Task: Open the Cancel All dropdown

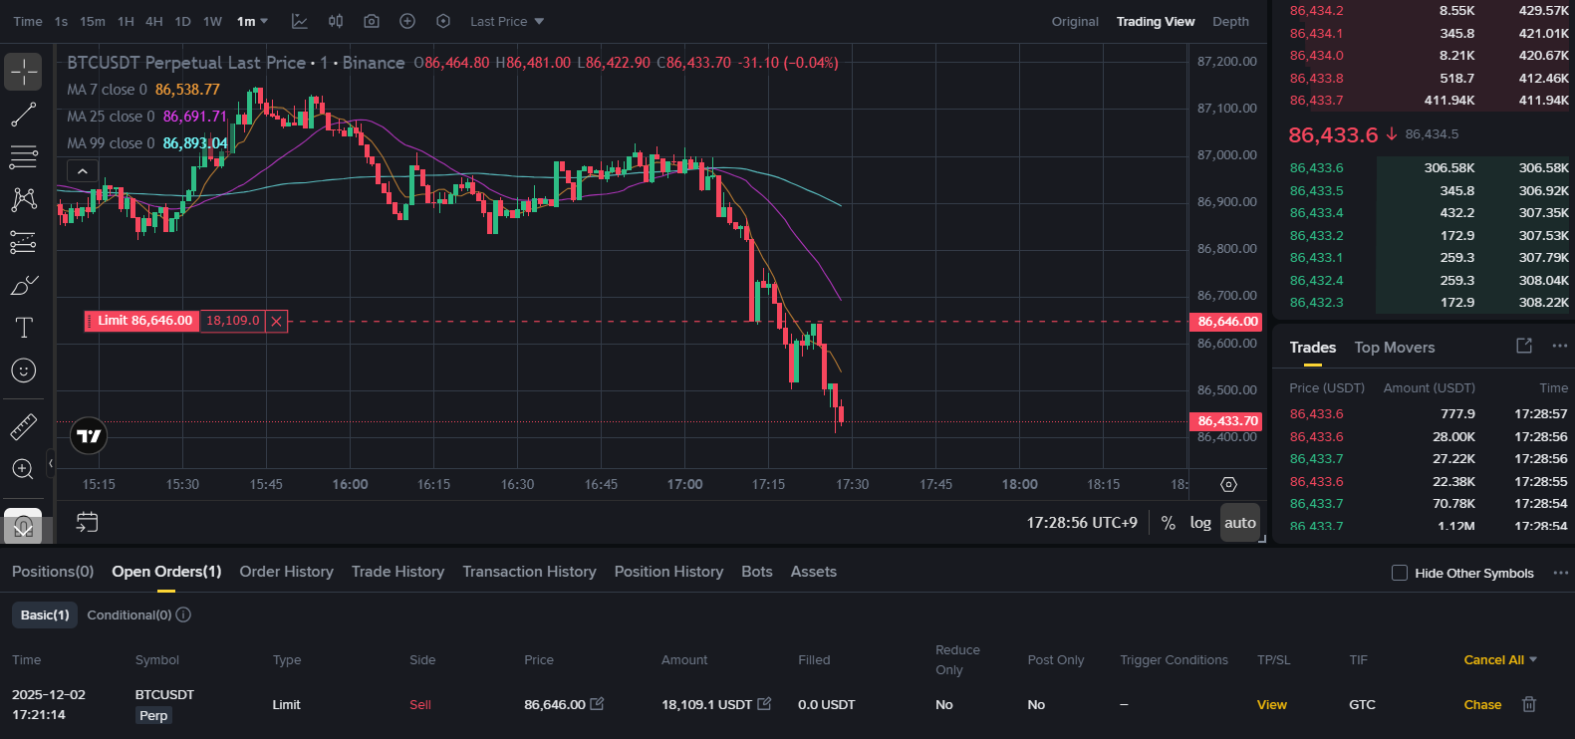Action: pyautogui.click(x=1500, y=660)
